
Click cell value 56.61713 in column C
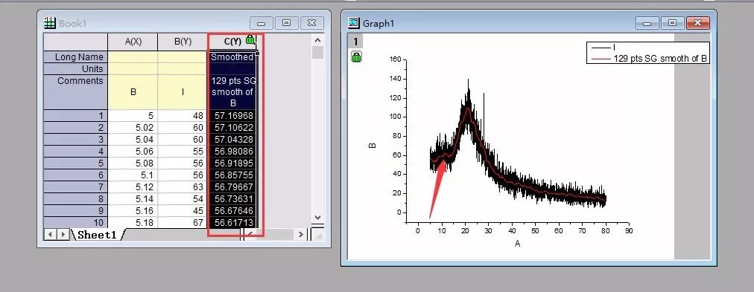[x=232, y=222]
